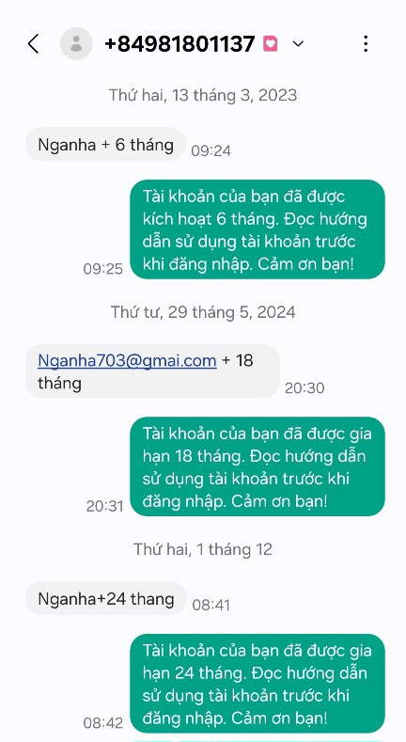Select the green "gia hạn 24 tháng" reply

[x=258, y=684]
